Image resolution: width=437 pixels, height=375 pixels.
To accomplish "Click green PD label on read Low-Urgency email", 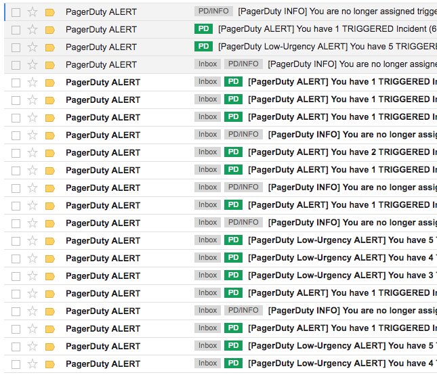I will 203,46.
